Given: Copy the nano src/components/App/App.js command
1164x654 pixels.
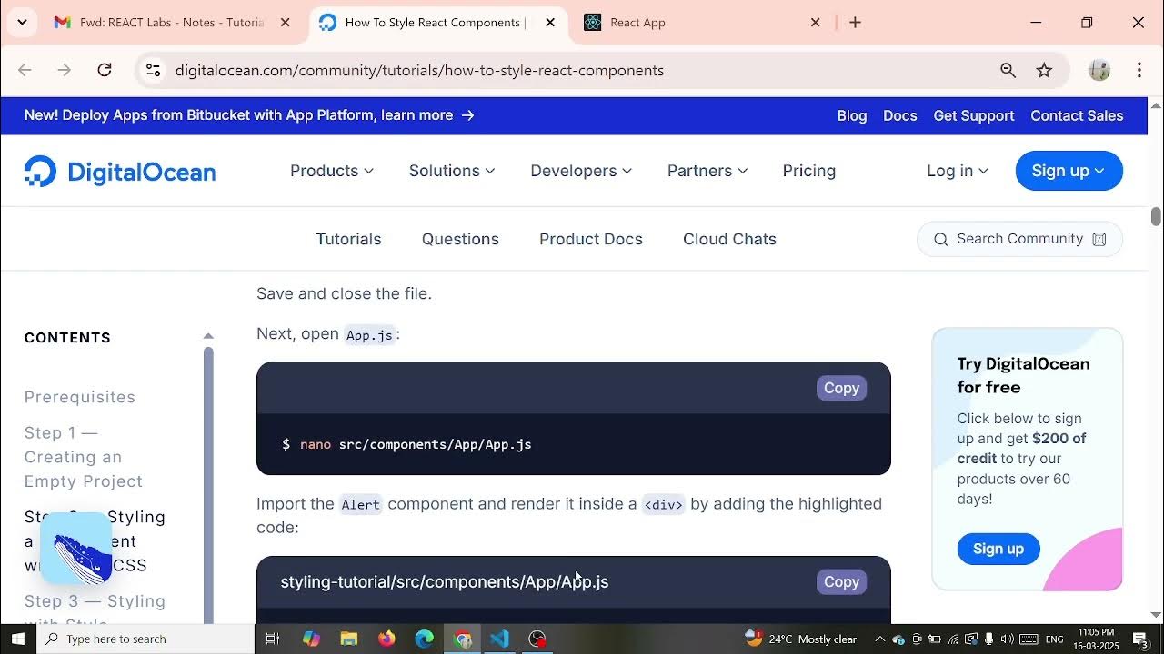Looking at the screenshot, I should click(841, 388).
